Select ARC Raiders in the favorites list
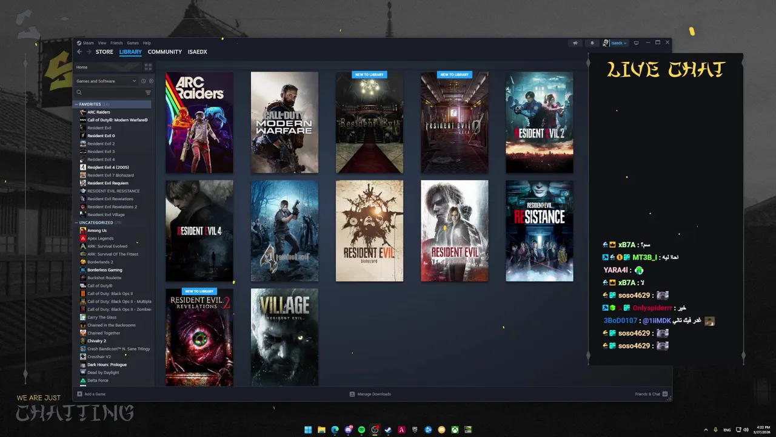776x437 pixels. (98, 112)
